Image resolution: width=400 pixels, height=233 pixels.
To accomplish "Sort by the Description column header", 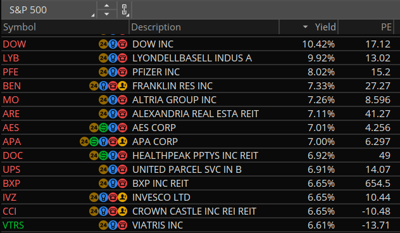I will coord(204,27).
